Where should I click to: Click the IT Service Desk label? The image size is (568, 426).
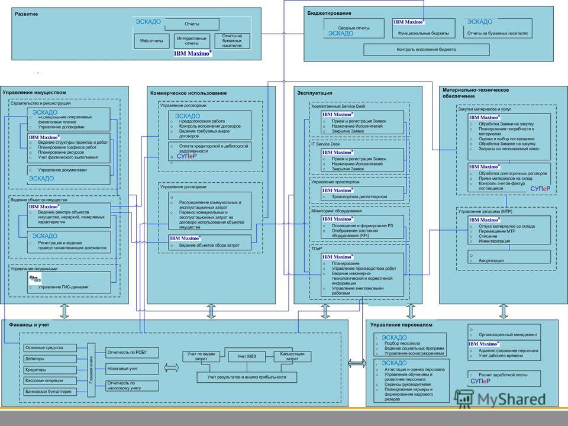pyautogui.click(x=325, y=144)
